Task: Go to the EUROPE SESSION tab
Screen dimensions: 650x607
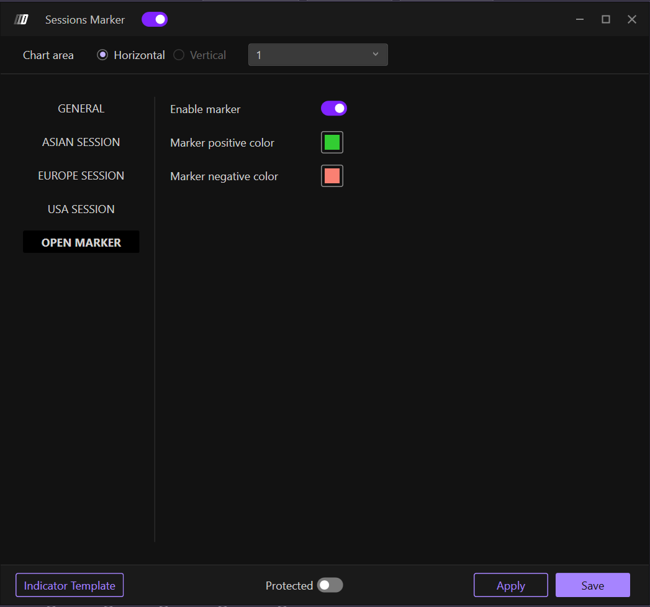Action: 81,176
